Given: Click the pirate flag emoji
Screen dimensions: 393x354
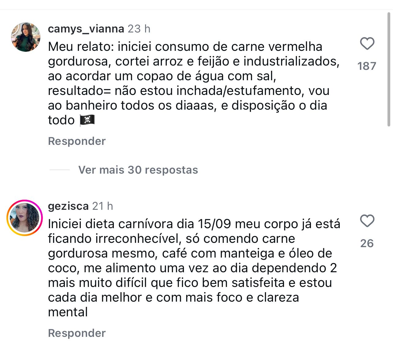Looking at the screenshot, I should pyautogui.click(x=87, y=120).
